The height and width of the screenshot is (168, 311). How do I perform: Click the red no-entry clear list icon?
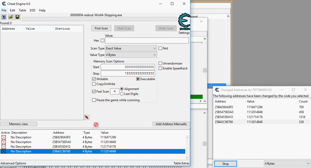coord(96,125)
